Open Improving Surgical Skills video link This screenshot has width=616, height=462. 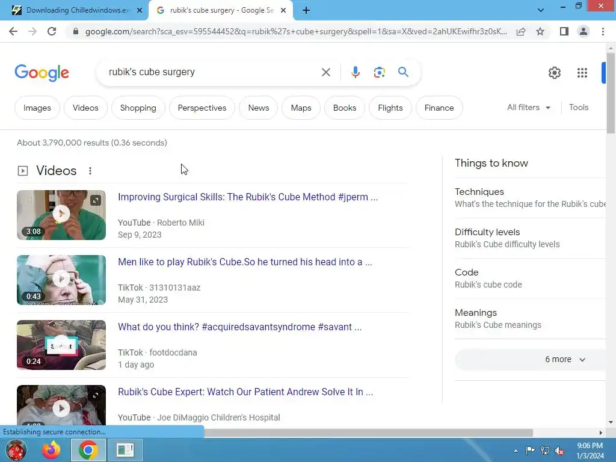tap(247, 197)
